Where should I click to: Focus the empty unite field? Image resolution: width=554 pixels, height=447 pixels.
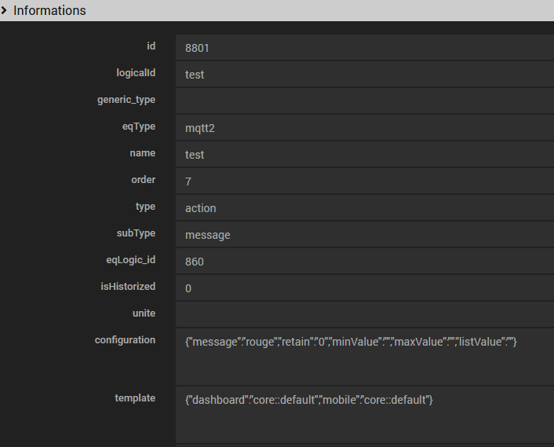(364, 315)
